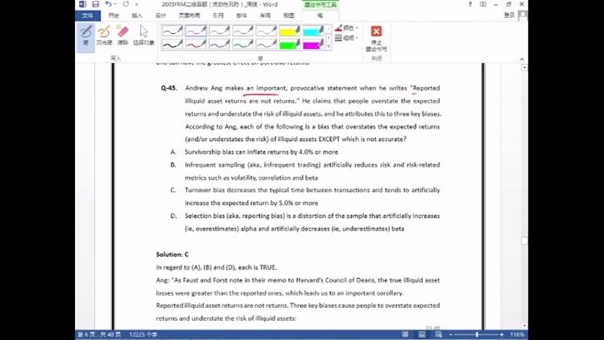Viewport: 604px width, 340px height.
Task: Select the 笔 tab under ink tools
Action: click(x=320, y=15)
